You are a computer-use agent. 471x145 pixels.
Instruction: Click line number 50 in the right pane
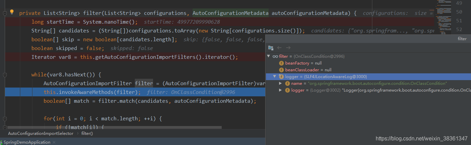coord(459,12)
